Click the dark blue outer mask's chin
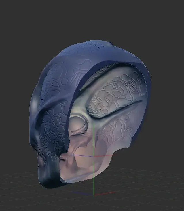Screen dimensions: 184x211 point(48,182)
